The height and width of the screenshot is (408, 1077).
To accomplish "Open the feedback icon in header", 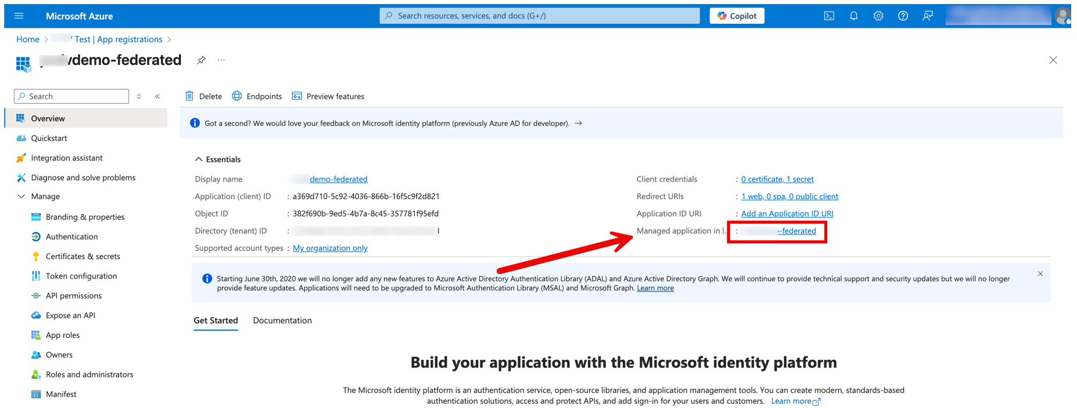I will pyautogui.click(x=928, y=16).
